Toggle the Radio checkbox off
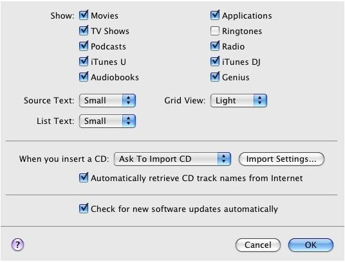The height and width of the screenshot is (262, 345). [215, 46]
